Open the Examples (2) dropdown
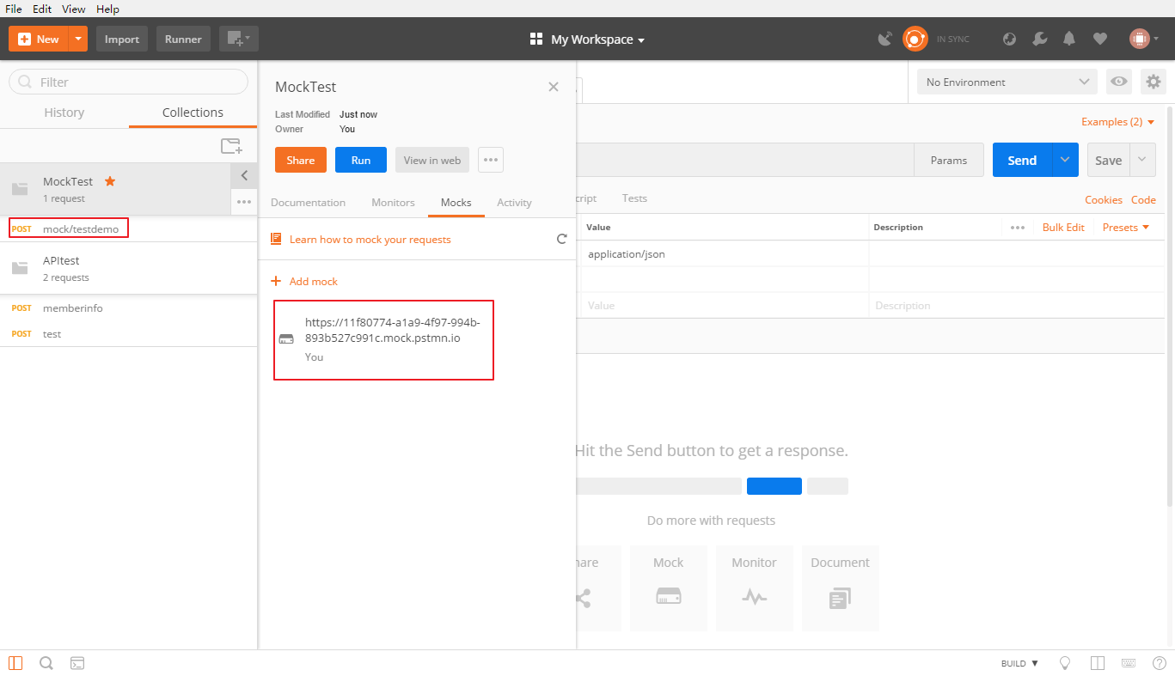This screenshot has height=676, width=1175. click(x=1118, y=122)
